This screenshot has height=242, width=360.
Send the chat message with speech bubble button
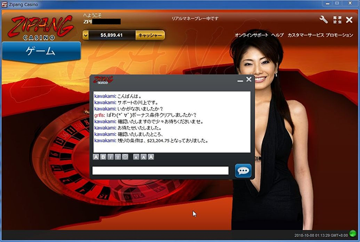coord(243,171)
